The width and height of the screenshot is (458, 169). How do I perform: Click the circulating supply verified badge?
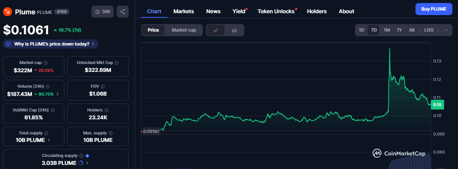[87, 155]
